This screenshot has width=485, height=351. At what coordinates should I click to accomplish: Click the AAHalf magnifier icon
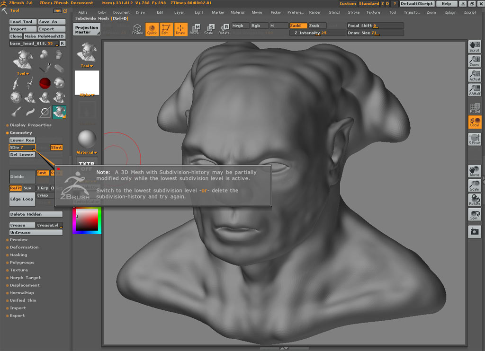(474, 90)
